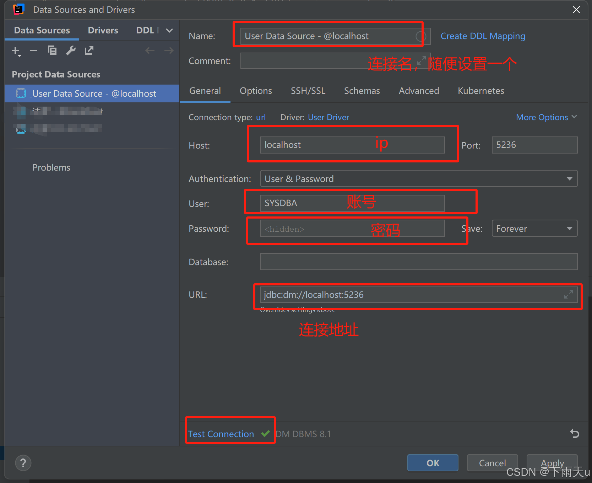Change the Connection type url link
Screen dimensions: 592x483
pyautogui.click(x=261, y=117)
